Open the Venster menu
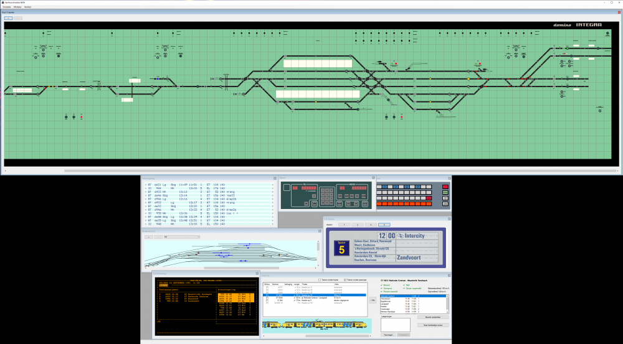 28,7
